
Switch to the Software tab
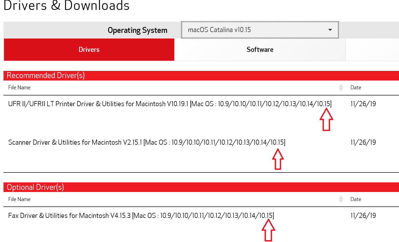[x=260, y=50]
